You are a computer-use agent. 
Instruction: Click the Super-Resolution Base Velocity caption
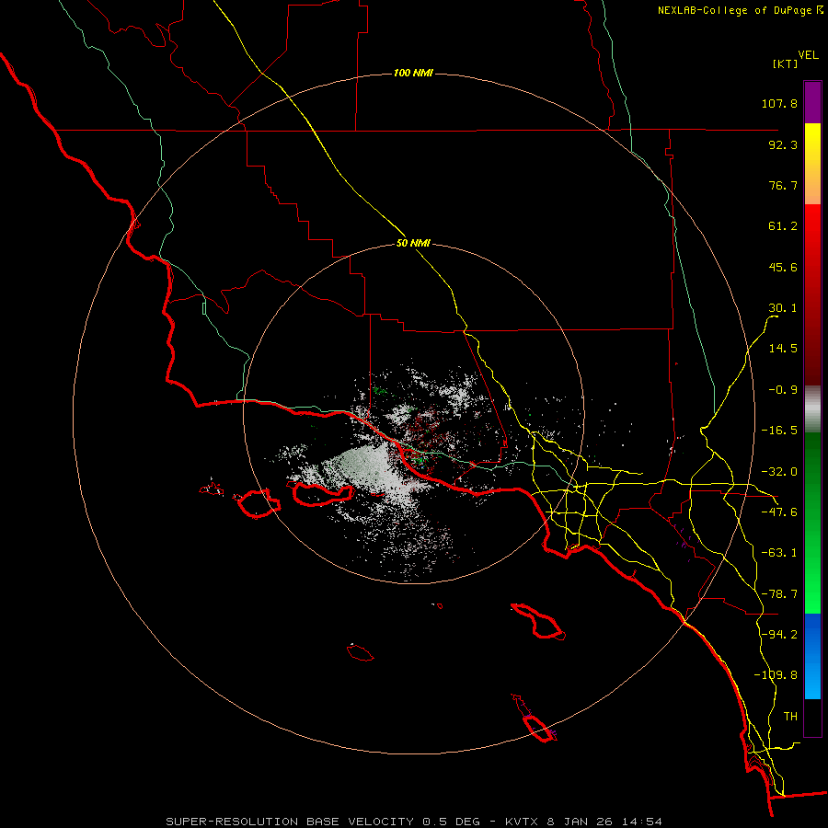(x=413, y=822)
